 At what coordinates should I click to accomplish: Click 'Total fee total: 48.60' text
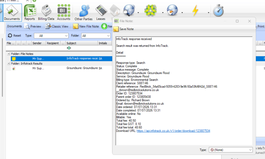[x=129, y=127]
